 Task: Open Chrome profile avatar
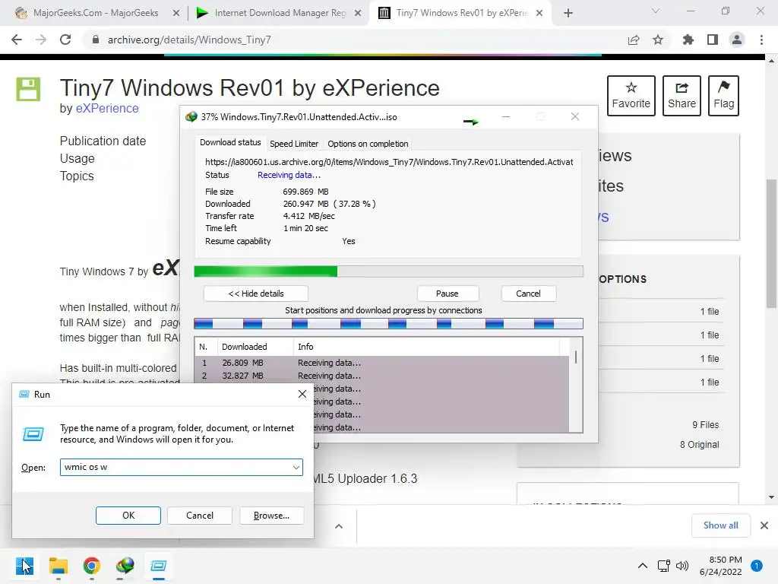(x=737, y=40)
